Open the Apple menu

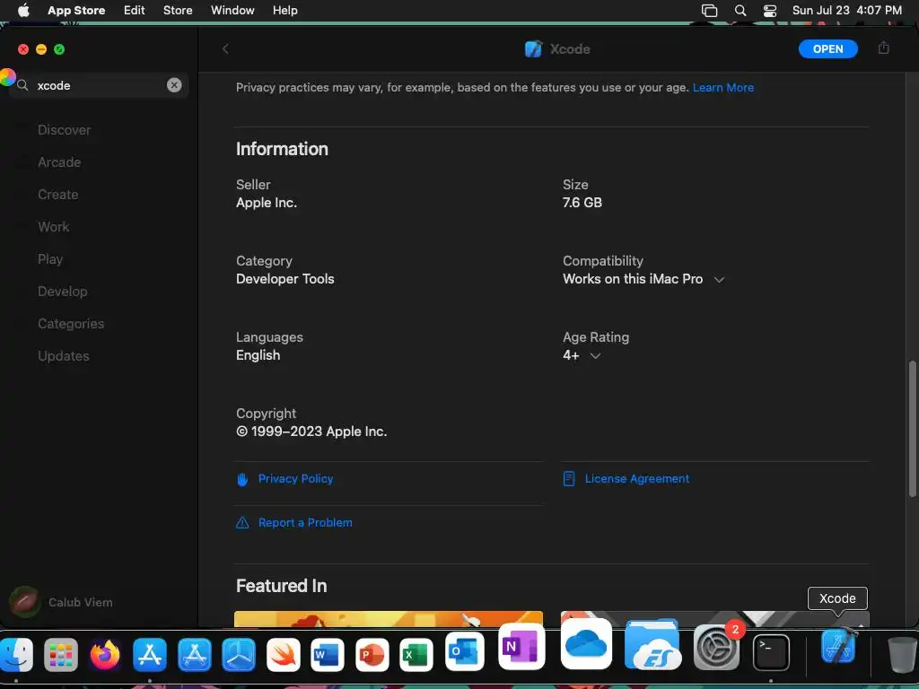(x=23, y=11)
